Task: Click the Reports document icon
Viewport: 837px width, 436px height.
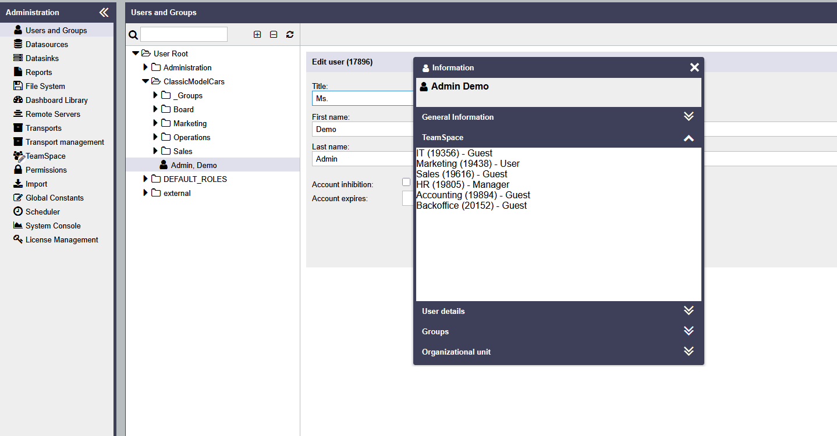Action: (18, 72)
